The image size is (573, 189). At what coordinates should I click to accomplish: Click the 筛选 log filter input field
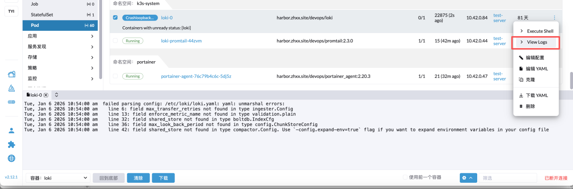point(506,178)
